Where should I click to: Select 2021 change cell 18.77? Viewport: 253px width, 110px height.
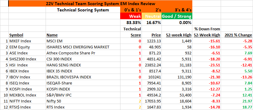237,107
